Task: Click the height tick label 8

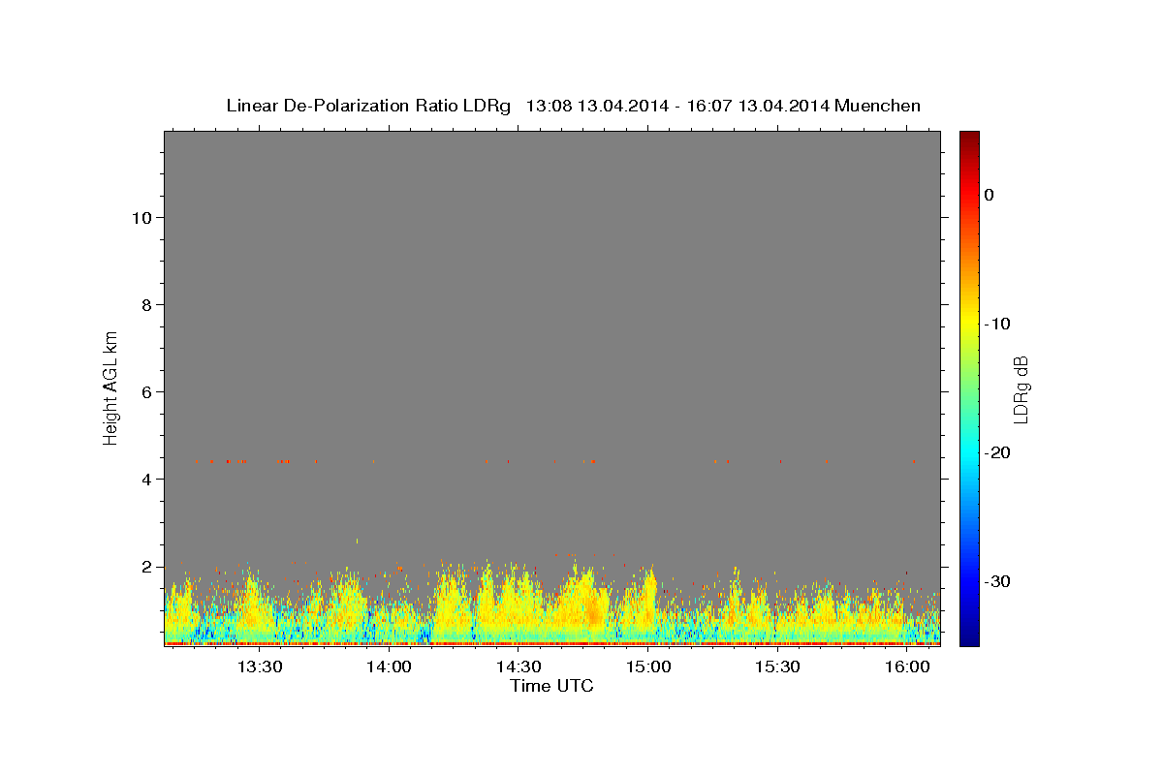Action: pos(147,305)
